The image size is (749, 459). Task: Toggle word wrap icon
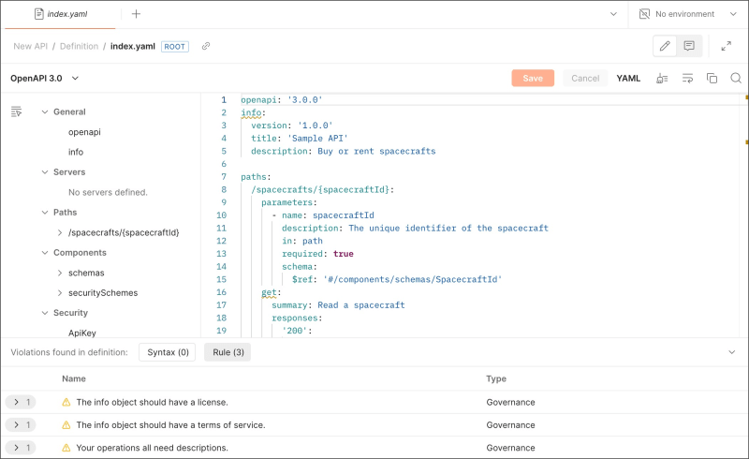tap(687, 79)
